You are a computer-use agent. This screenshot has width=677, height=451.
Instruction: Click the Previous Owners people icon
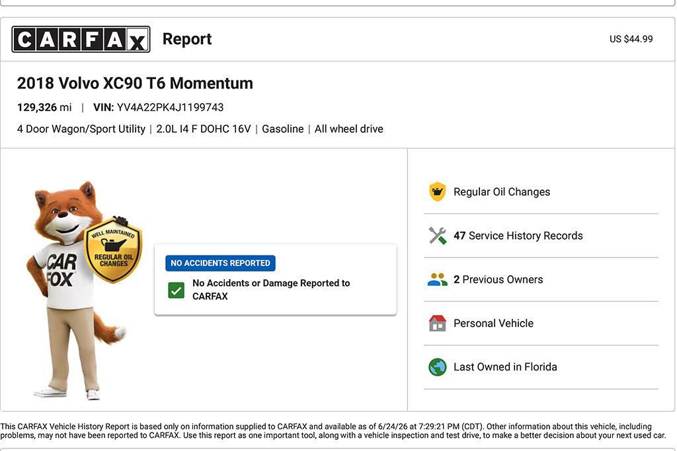pyautogui.click(x=438, y=280)
